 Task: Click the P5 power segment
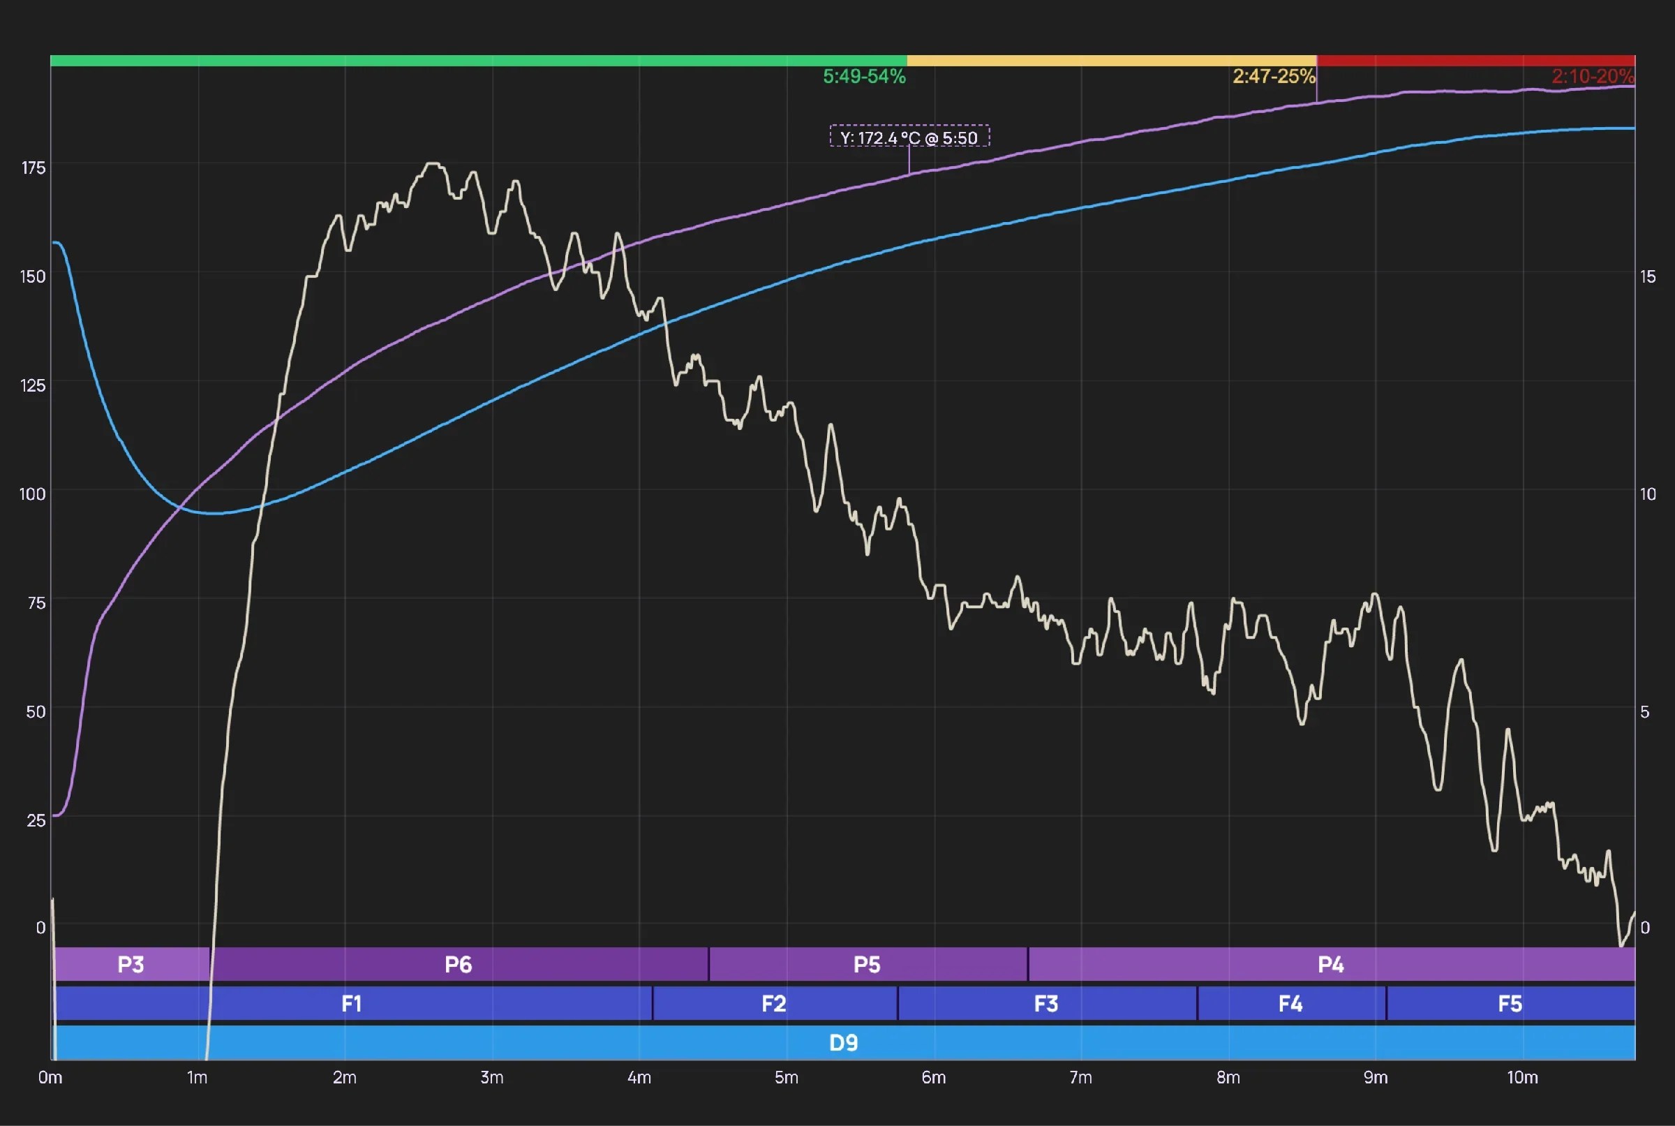868,964
